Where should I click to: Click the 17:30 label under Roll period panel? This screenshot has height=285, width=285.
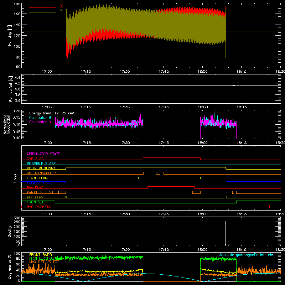point(125,107)
